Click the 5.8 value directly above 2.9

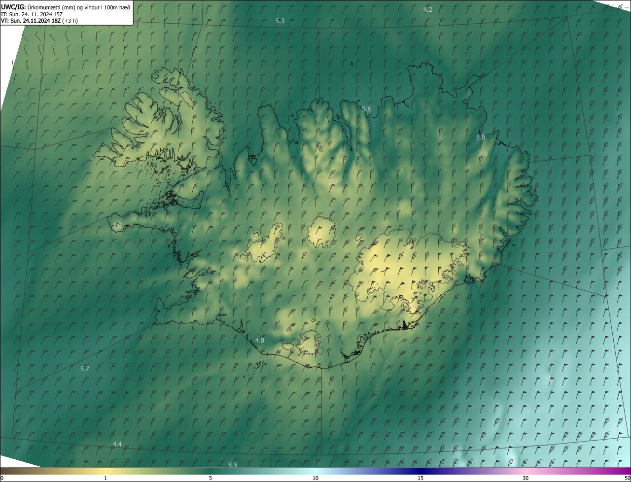tap(481, 137)
